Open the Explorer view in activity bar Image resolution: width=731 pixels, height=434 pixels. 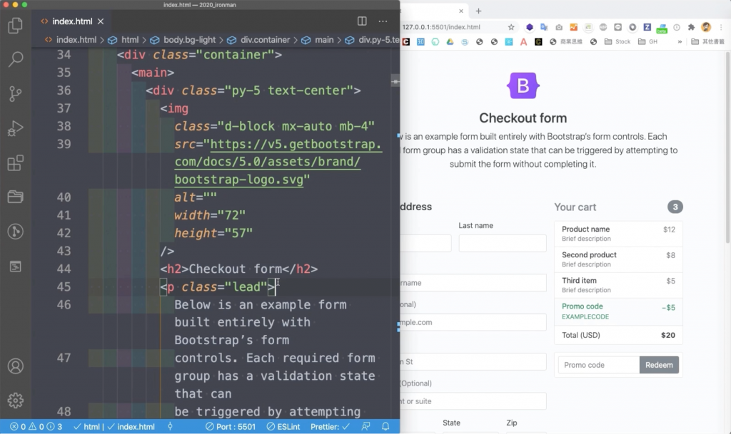pos(16,25)
